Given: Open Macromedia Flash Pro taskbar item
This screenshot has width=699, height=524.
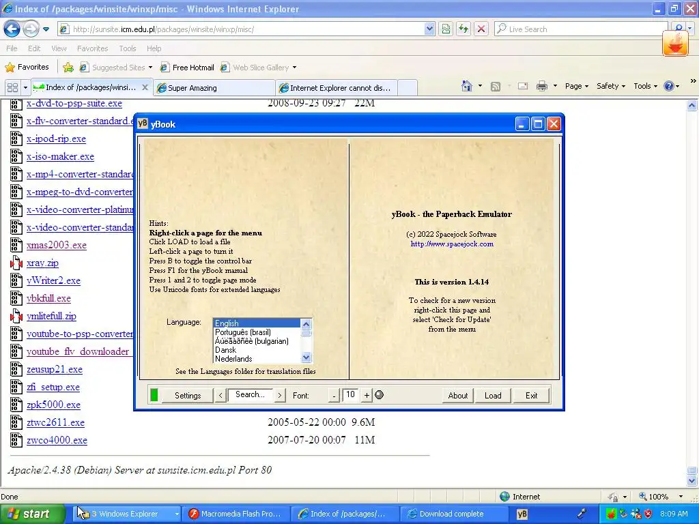Looking at the screenshot, I should click(236, 514).
